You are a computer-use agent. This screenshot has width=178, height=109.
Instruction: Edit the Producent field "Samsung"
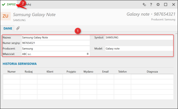(56, 49)
